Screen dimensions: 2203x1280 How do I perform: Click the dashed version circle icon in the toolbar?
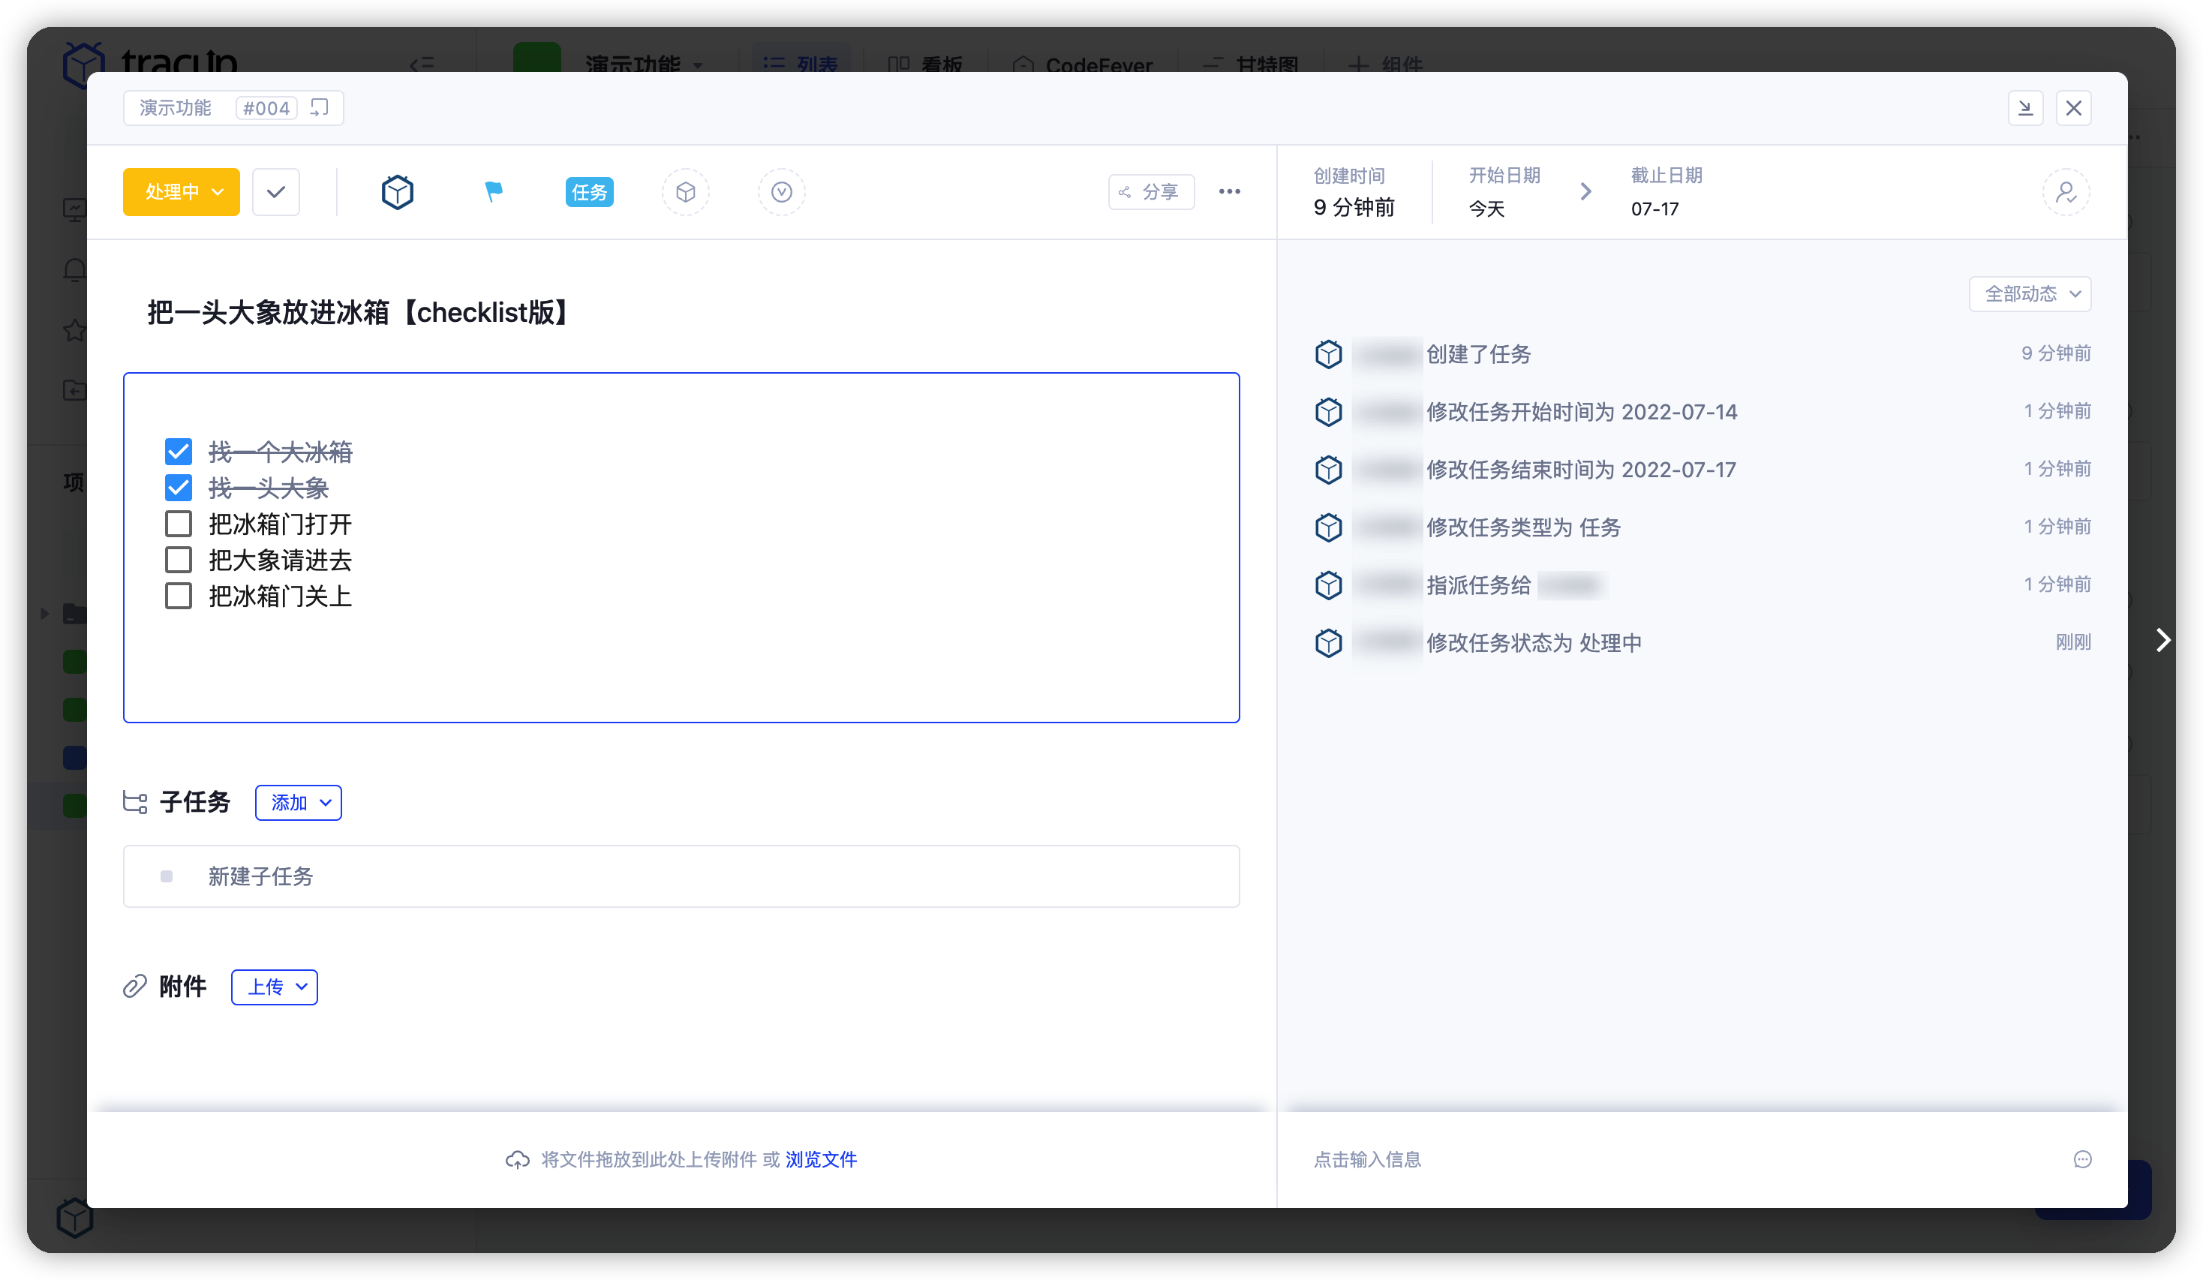point(780,191)
